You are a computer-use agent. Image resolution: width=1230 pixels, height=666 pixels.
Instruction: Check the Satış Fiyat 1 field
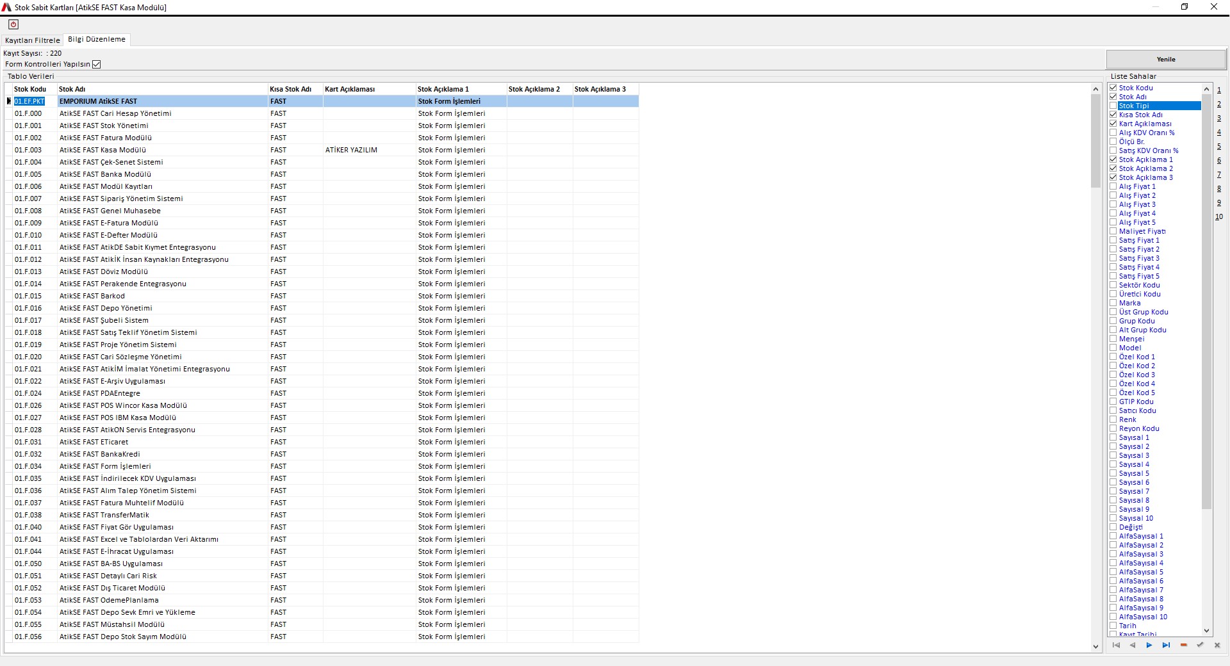coord(1113,240)
